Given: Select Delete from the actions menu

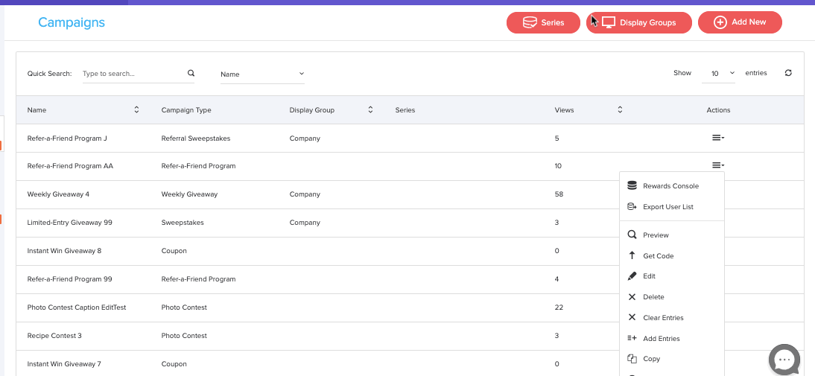Looking at the screenshot, I should click(x=653, y=297).
